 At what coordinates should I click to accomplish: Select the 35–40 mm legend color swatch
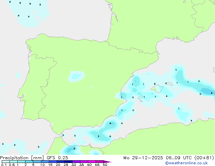[84, 162]
